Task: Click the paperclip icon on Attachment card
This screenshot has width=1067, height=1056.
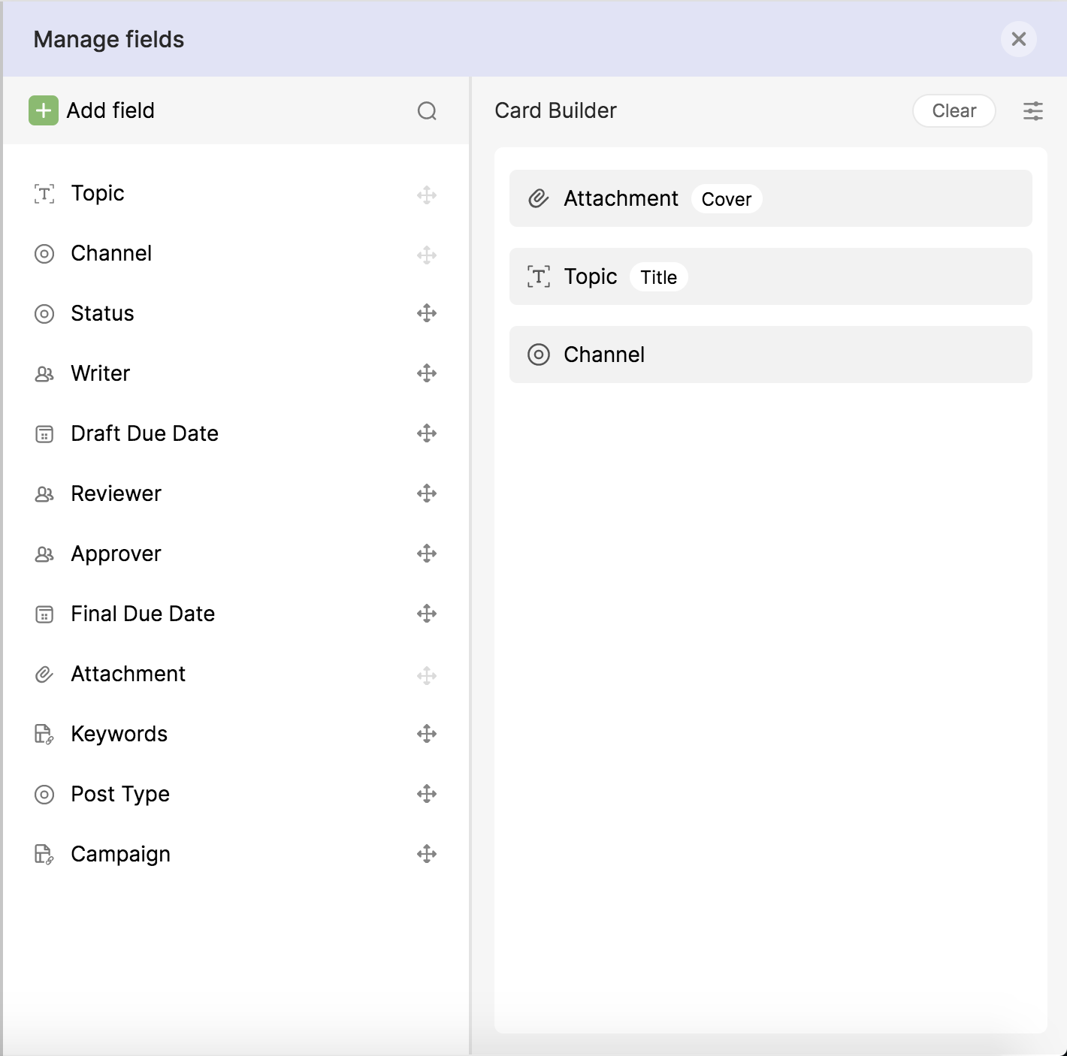Action: [539, 198]
